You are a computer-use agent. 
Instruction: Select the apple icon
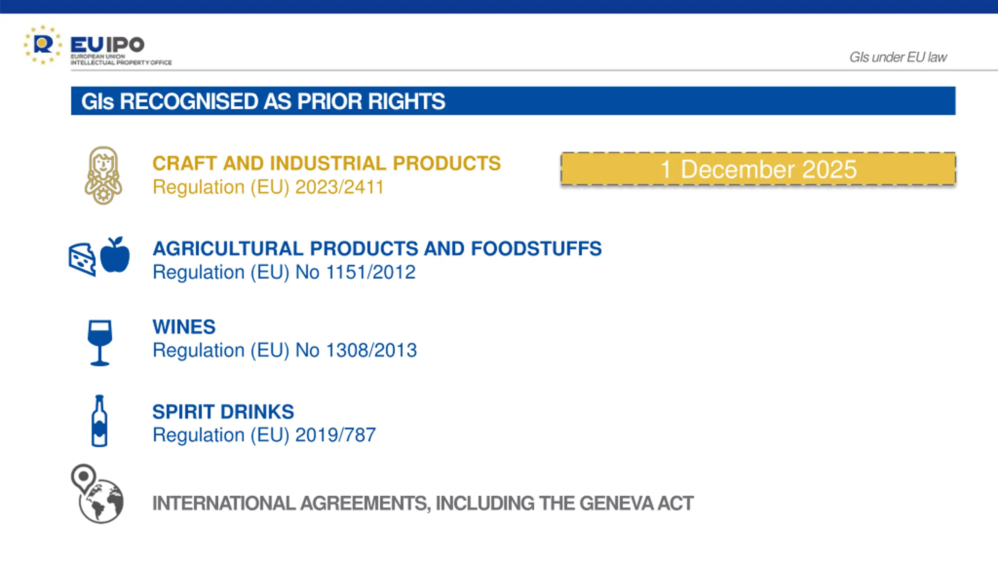coord(115,254)
